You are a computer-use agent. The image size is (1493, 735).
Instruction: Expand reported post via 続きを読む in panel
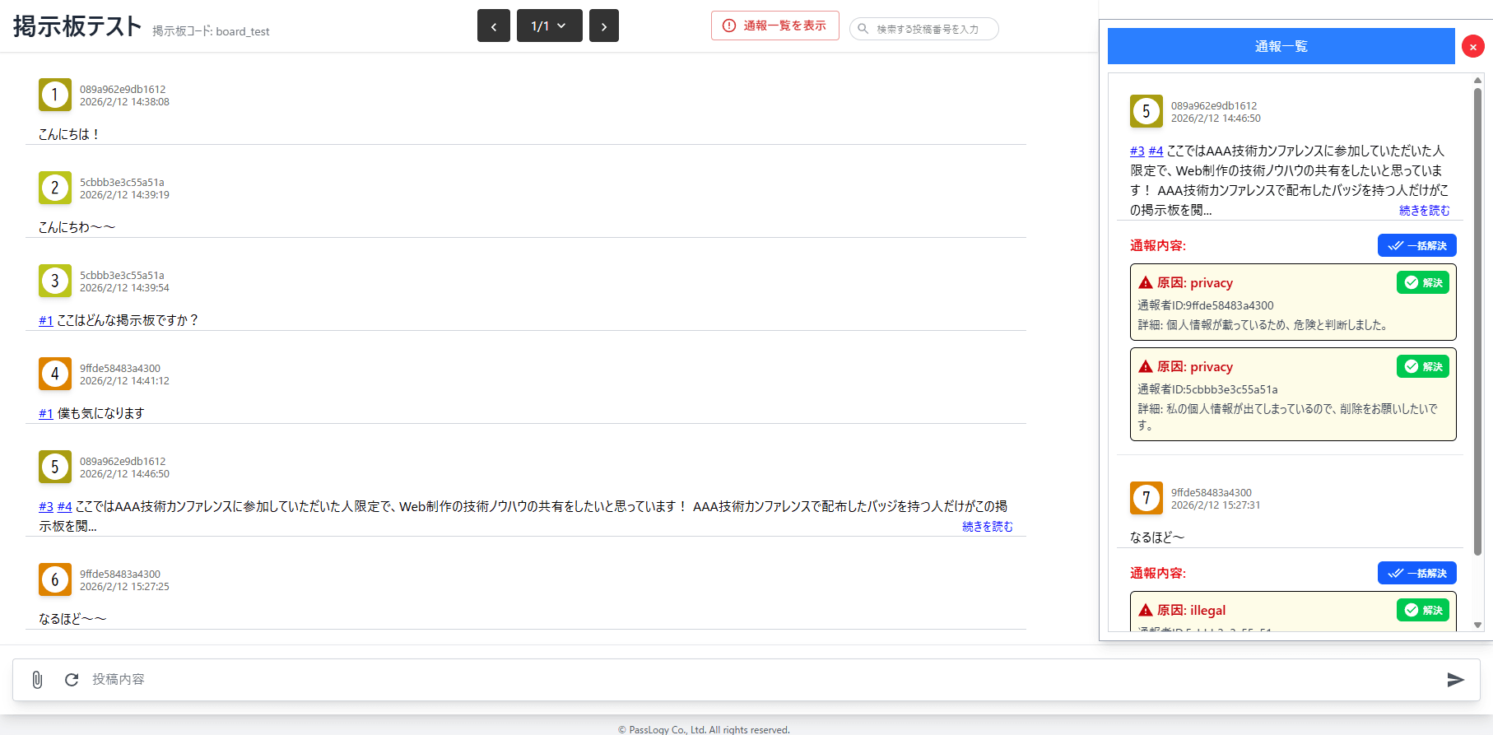[x=1424, y=211]
